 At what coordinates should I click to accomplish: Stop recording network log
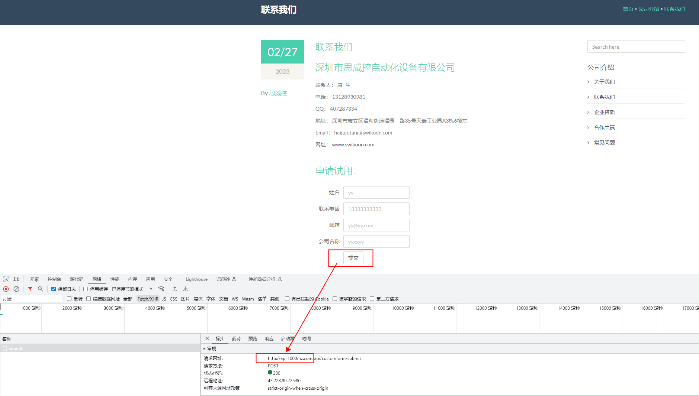tap(6, 289)
